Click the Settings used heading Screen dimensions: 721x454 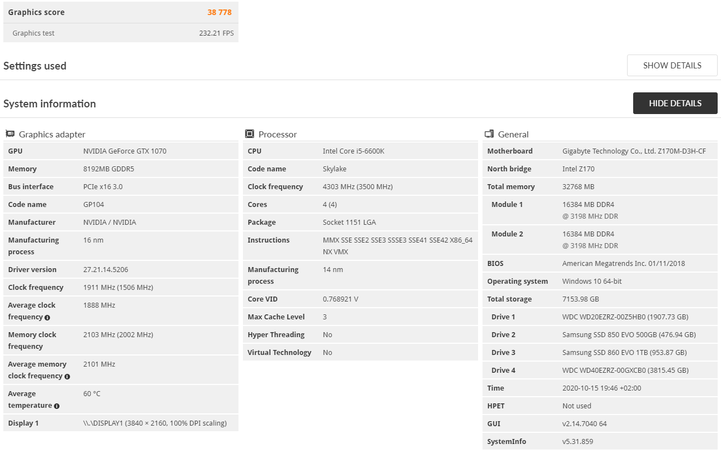[x=35, y=66]
